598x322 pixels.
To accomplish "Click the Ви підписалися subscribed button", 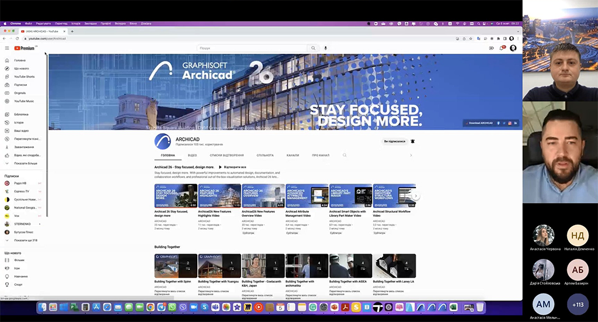I will [x=395, y=141].
